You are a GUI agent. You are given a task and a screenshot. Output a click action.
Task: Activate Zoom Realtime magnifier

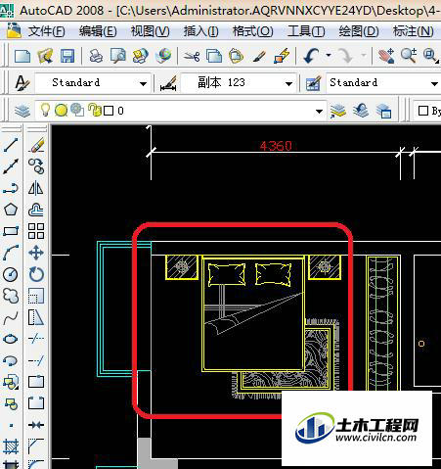pyautogui.click(x=409, y=56)
